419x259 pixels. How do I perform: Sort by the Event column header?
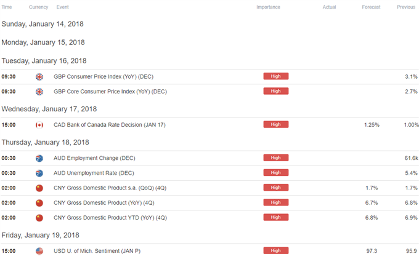pyautogui.click(x=62, y=7)
